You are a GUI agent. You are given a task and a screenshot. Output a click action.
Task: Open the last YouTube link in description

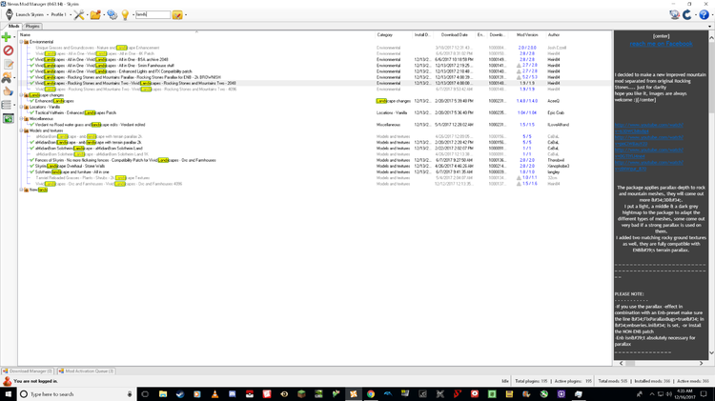(x=649, y=166)
